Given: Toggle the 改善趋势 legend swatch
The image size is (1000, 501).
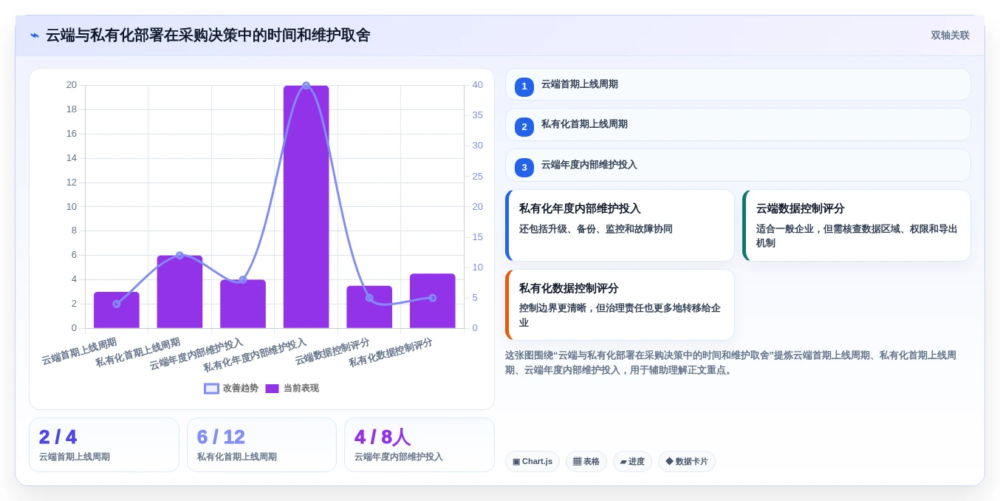Looking at the screenshot, I should click(211, 388).
